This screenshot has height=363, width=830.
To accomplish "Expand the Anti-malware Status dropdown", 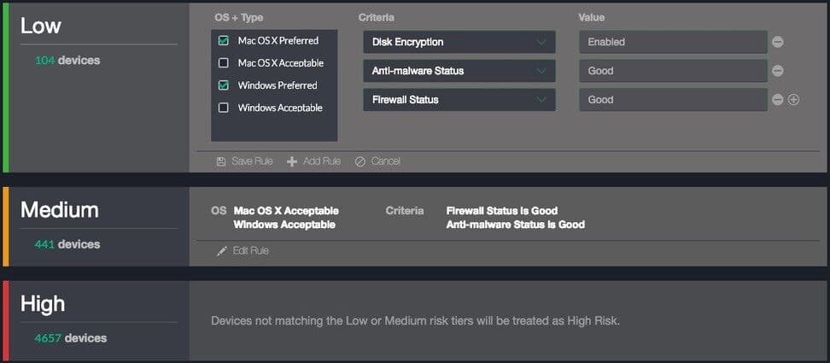I will [459, 71].
